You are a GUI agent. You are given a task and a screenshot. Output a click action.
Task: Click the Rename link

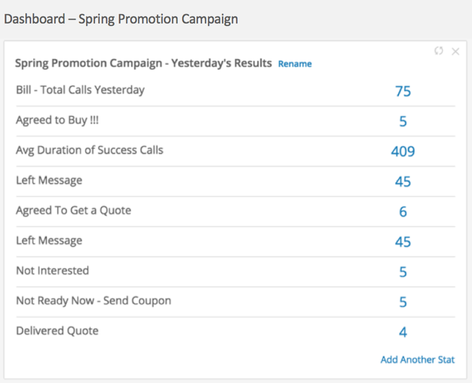pyautogui.click(x=295, y=64)
